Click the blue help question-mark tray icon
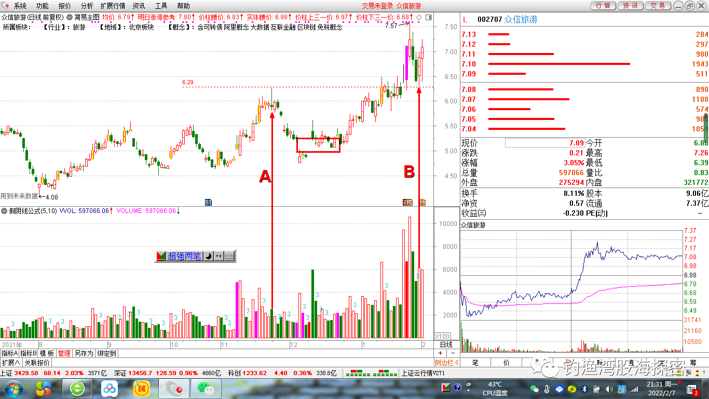The image size is (709, 399). [458, 388]
